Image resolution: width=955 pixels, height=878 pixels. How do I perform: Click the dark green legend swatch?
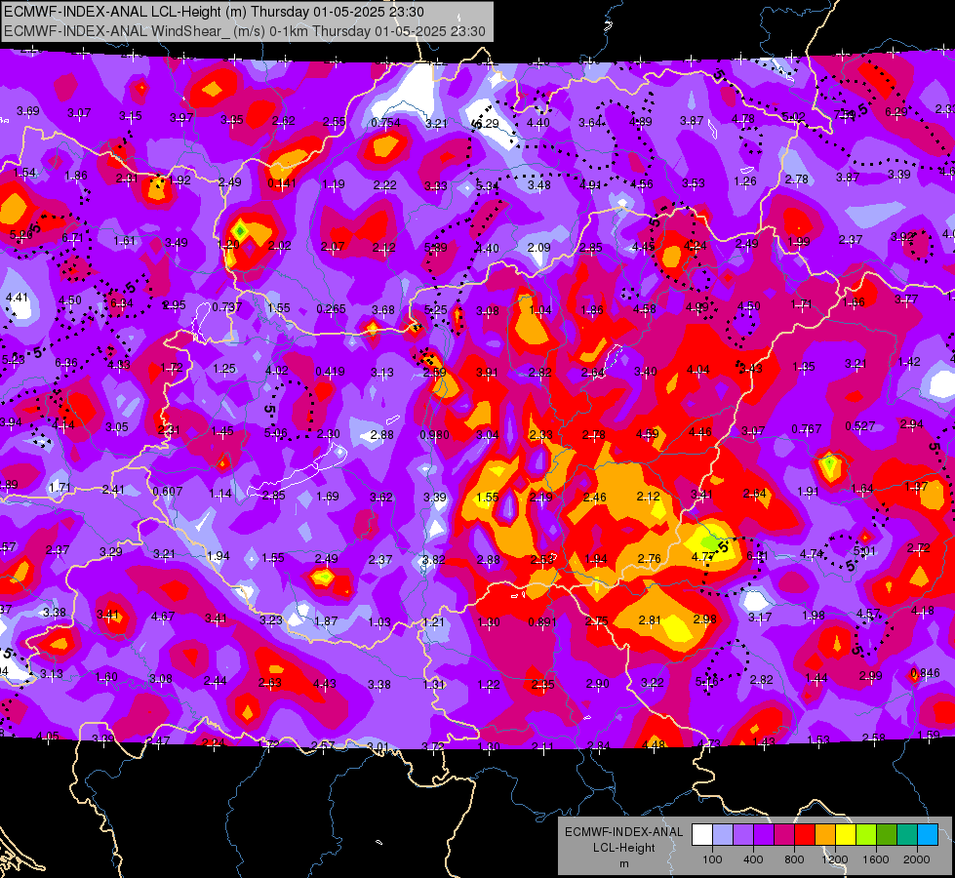pyautogui.click(x=887, y=835)
